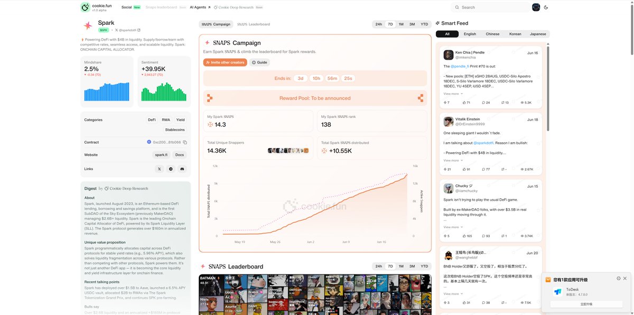The image size is (634, 315).
Task: Click Total Unique Snappers avatar stack
Action: point(288,151)
